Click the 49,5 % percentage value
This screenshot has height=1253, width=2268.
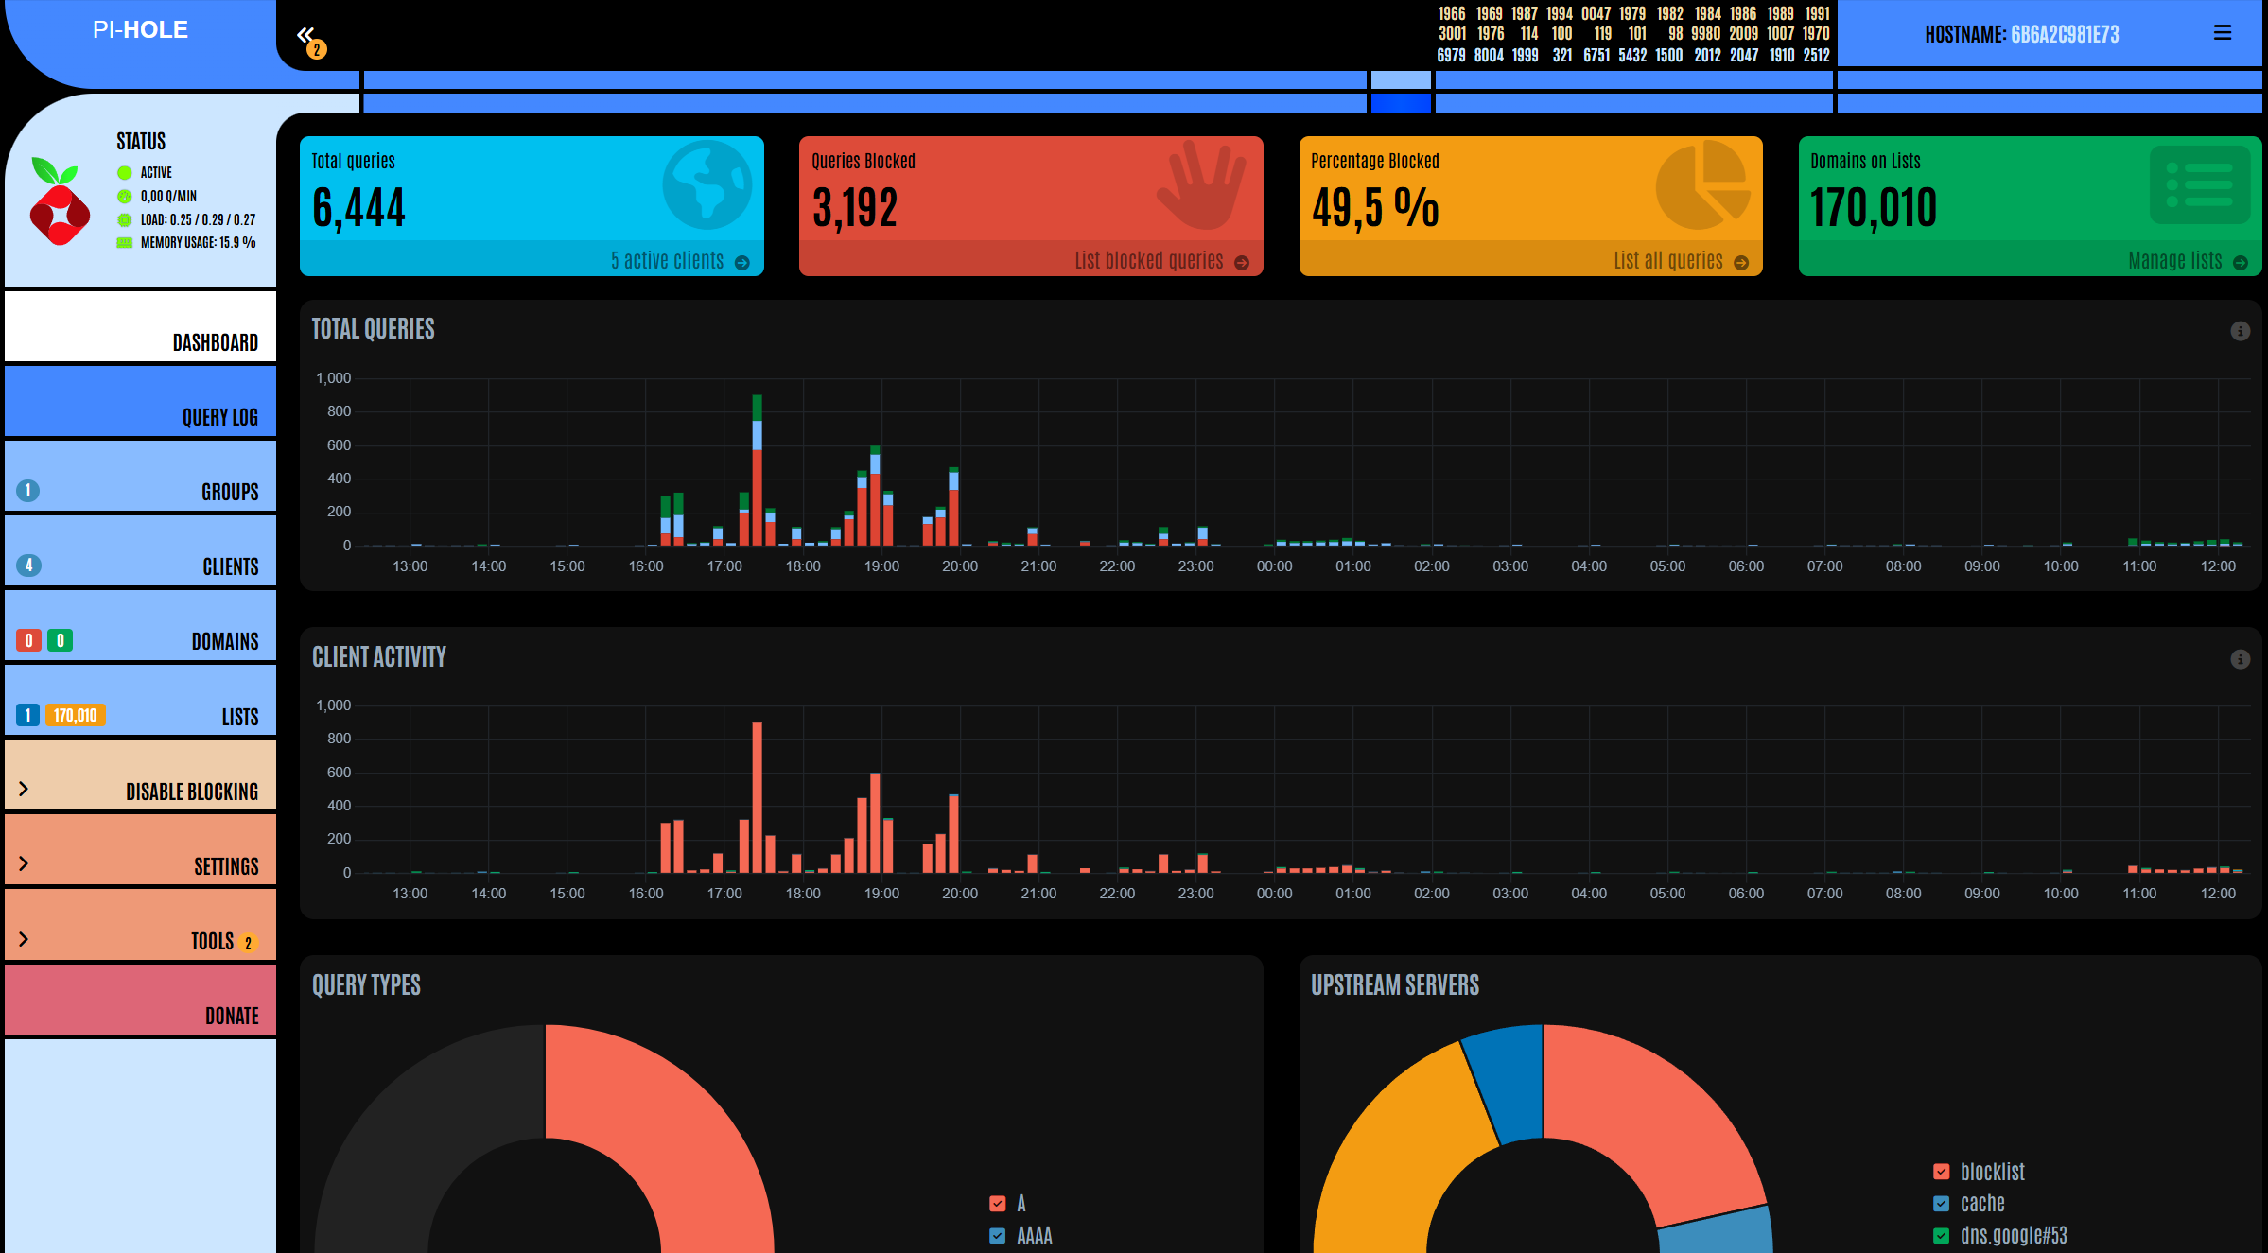point(1375,208)
